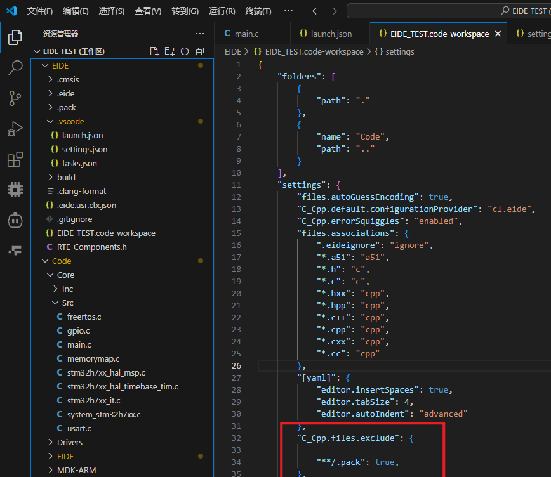The height and width of the screenshot is (477, 551).
Task: Open the 运行(R) menu
Action: point(222,11)
